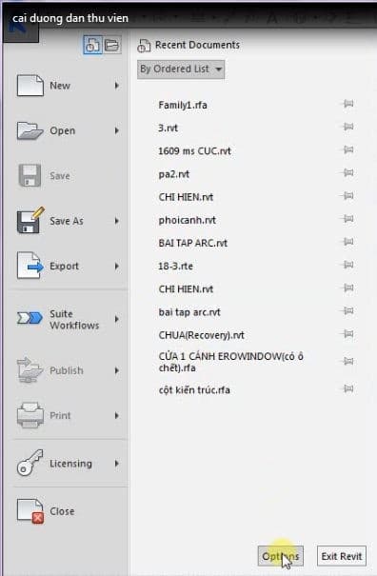This screenshot has height=576, width=377.
Task: Expand the Open submenu arrow
Action: click(117, 130)
